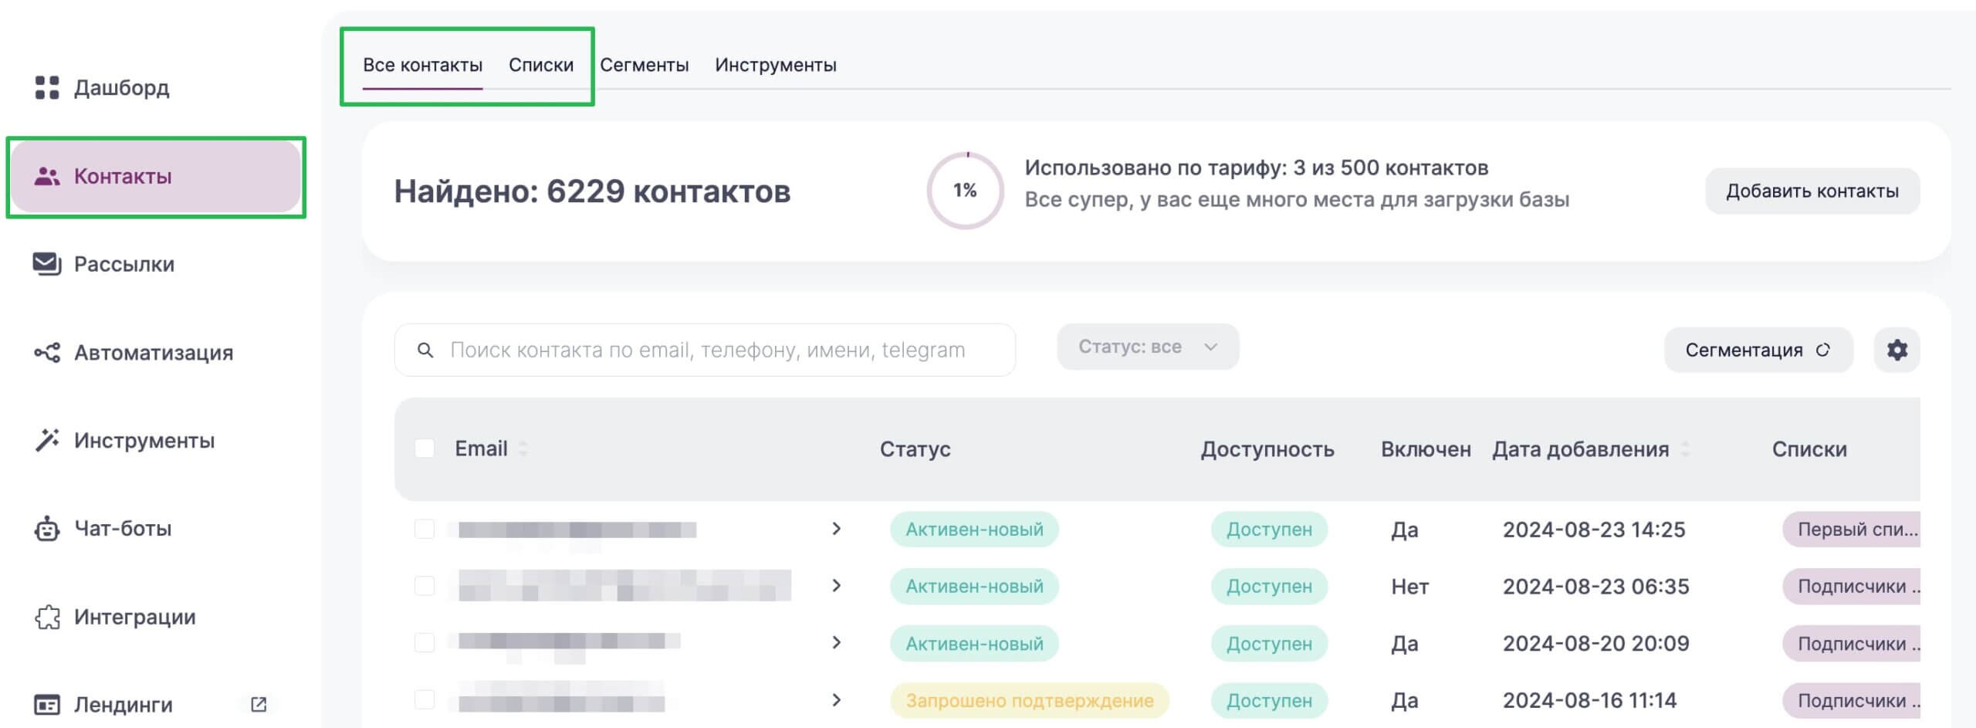This screenshot has width=1976, height=728.
Task: Expand the contact row dated 2024-08-23 06:35 with its chevron
Action: click(836, 586)
